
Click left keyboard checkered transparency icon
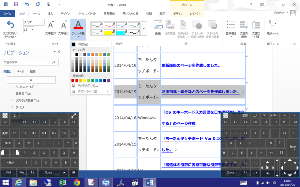pos(5,116)
